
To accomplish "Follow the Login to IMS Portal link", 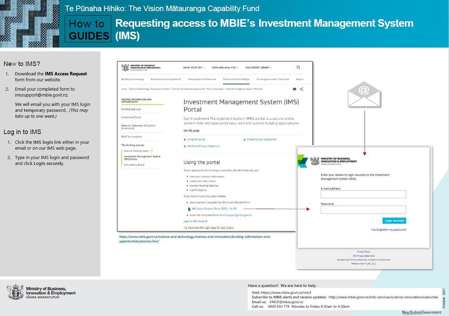I will (194, 222).
